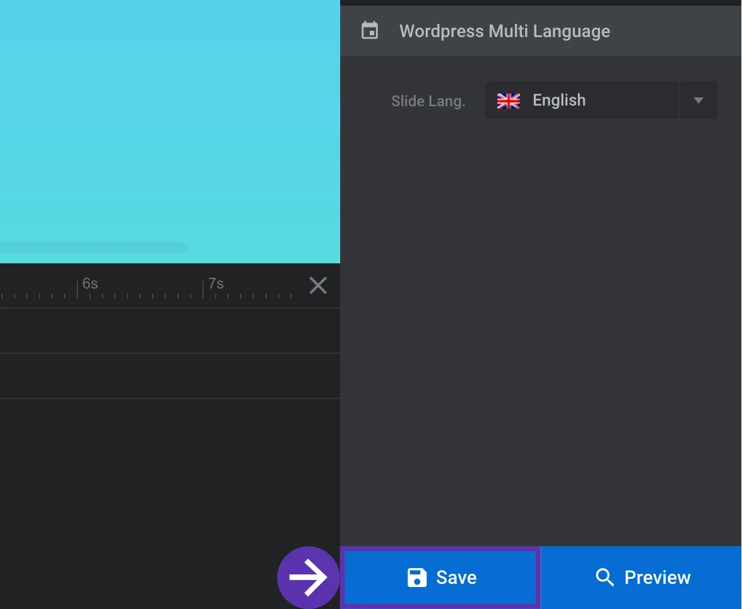Click the magnifier icon on Preview
Image resolution: width=742 pixels, height=609 pixels.
(604, 578)
